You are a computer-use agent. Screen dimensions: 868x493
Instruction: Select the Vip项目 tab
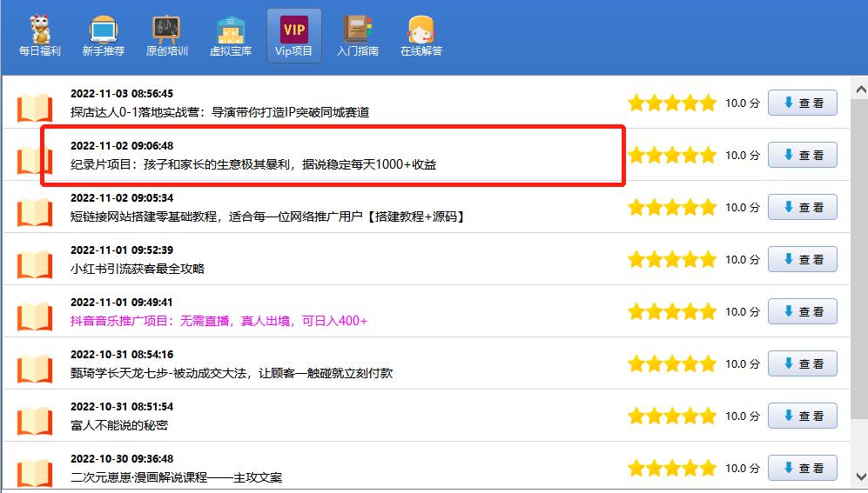pos(294,36)
